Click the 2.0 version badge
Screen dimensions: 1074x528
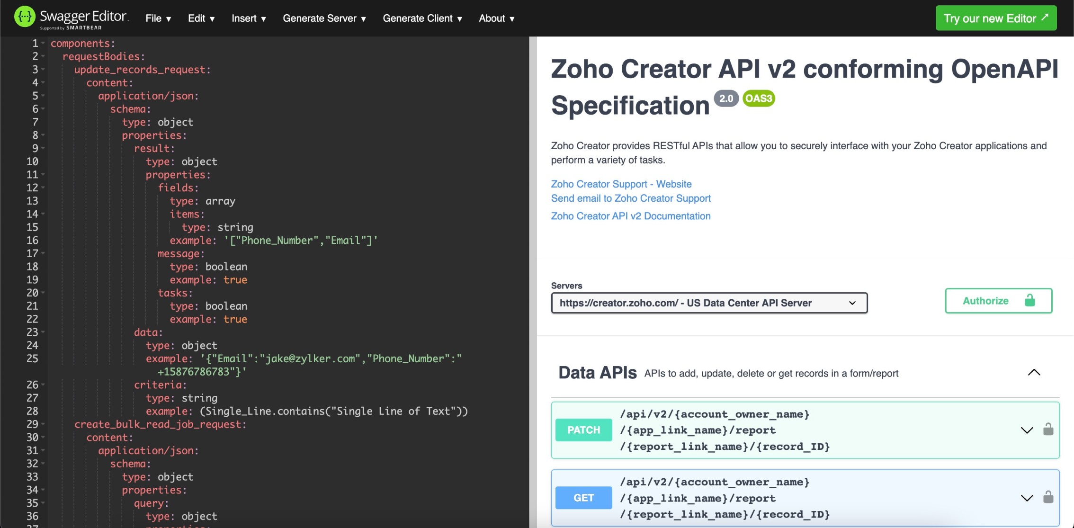[x=726, y=98]
